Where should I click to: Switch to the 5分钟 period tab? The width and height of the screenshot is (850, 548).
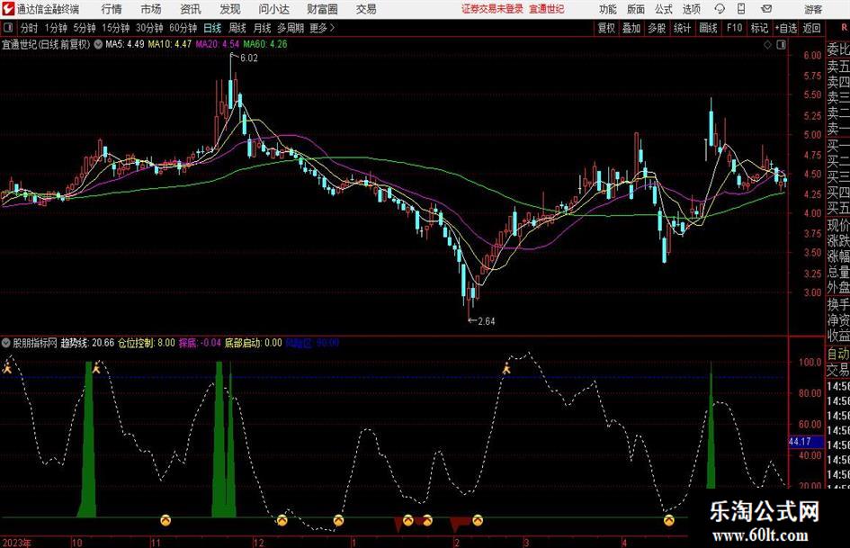click(x=85, y=28)
